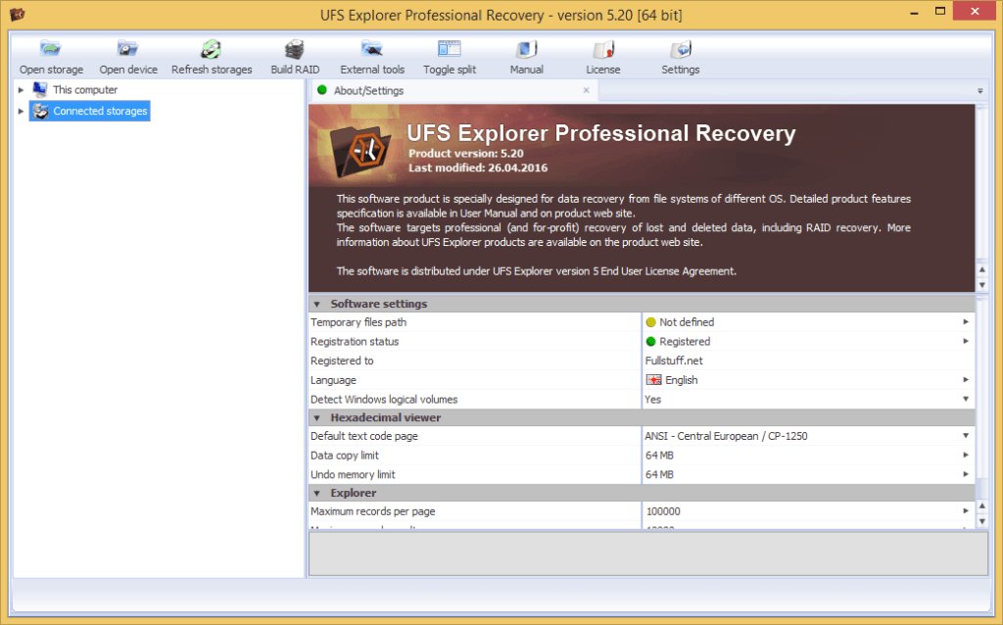Open Detect Windows logical volumes dropdown
Image resolution: width=1003 pixels, height=625 pixels.
[966, 399]
